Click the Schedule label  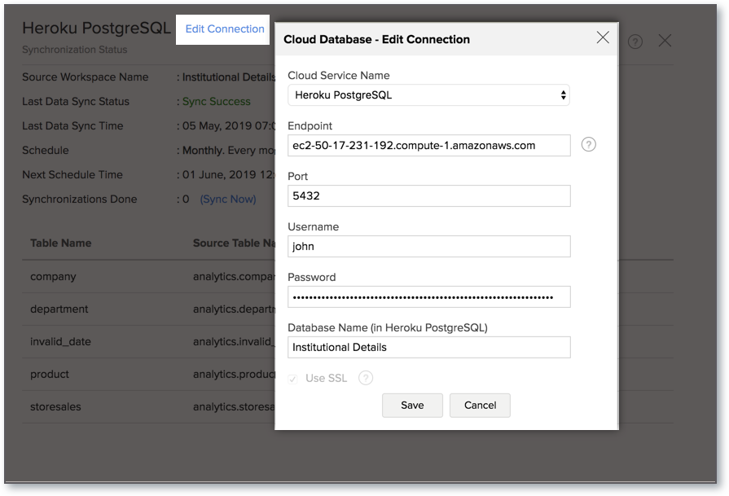[46, 150]
